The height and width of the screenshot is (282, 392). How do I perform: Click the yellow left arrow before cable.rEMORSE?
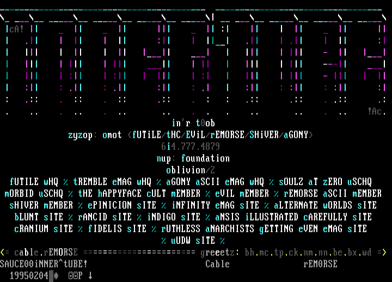(x=5, y=252)
